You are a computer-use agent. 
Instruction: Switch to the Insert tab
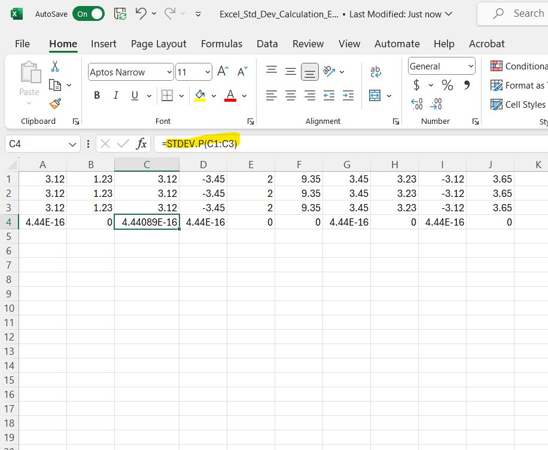pyautogui.click(x=103, y=44)
